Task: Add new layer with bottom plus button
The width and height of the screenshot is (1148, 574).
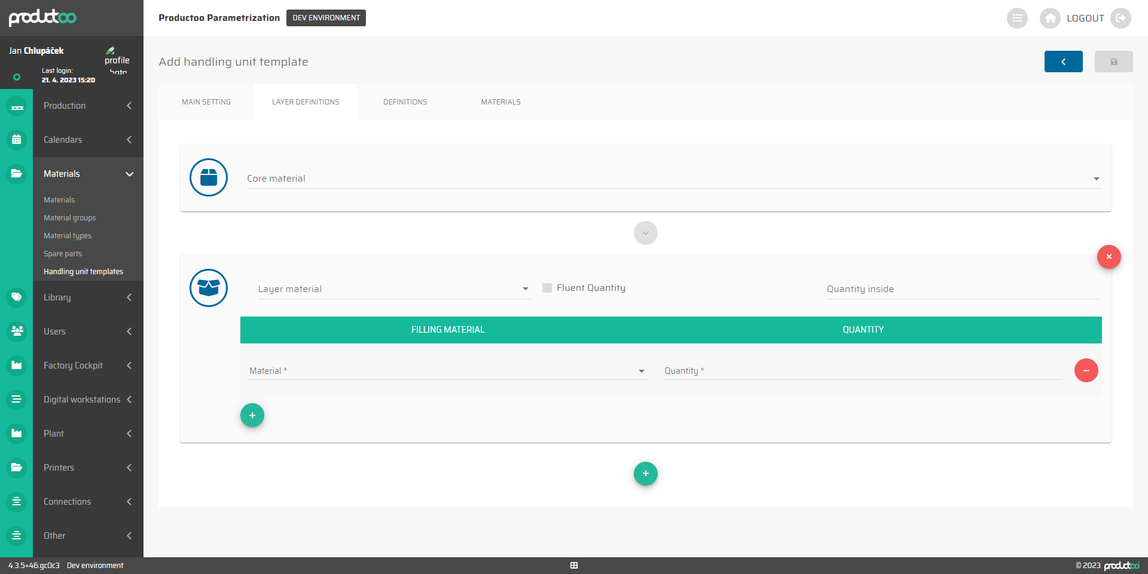Action: (x=645, y=474)
